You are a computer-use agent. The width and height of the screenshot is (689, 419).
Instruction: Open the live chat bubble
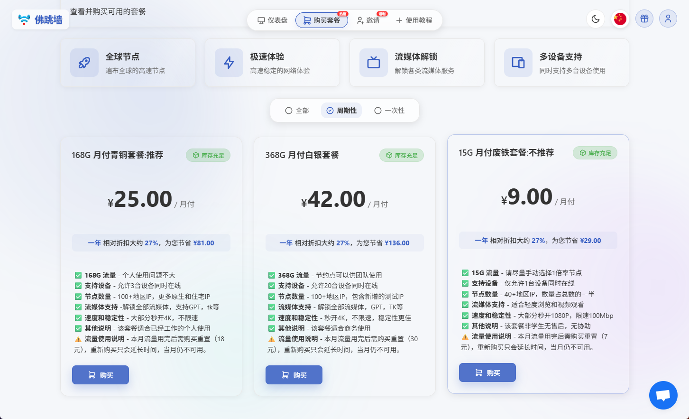point(663,395)
